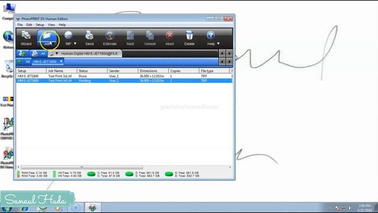
Task: Click the clock in the system tray
Action: click(x=365, y=208)
